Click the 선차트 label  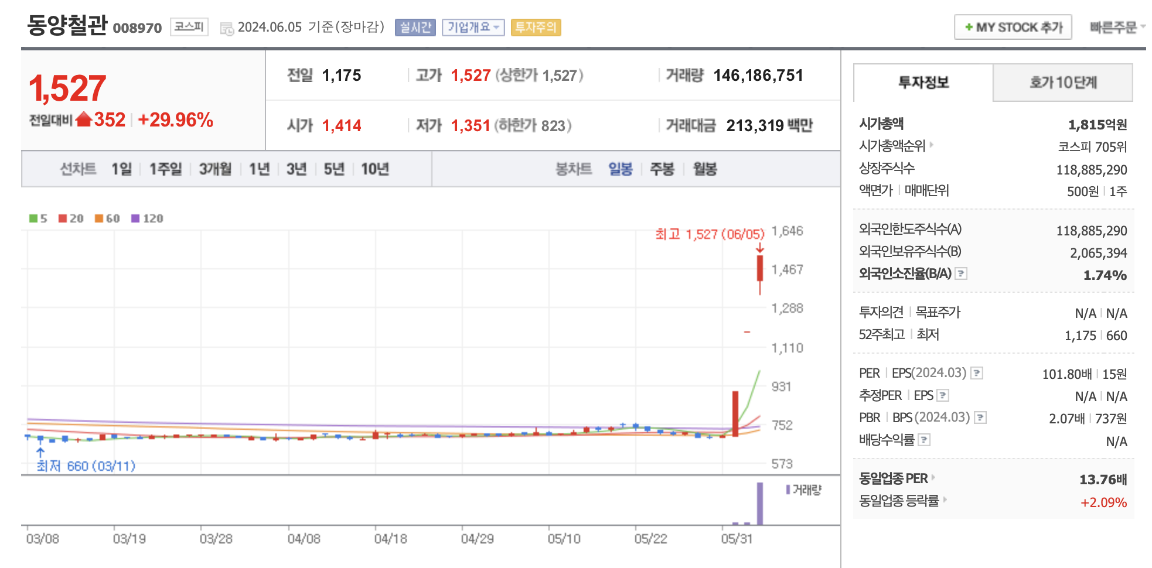[x=78, y=169]
